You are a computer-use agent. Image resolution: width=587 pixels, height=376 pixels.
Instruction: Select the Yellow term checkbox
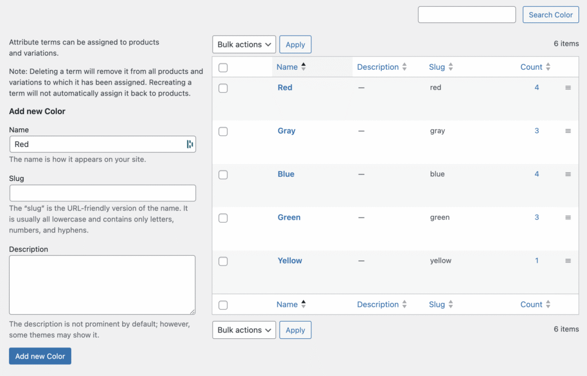click(223, 261)
